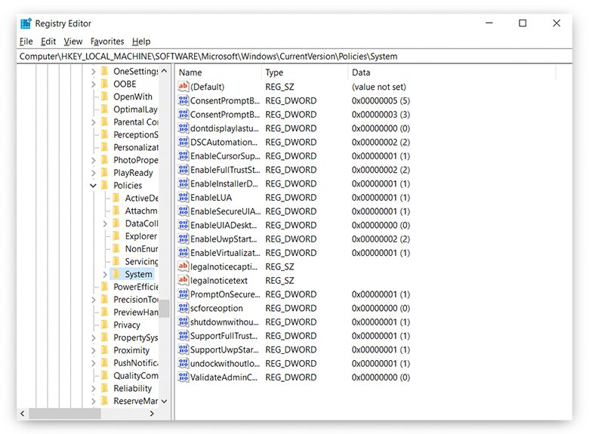Open the Favorites menu
589x434 pixels.
[107, 42]
